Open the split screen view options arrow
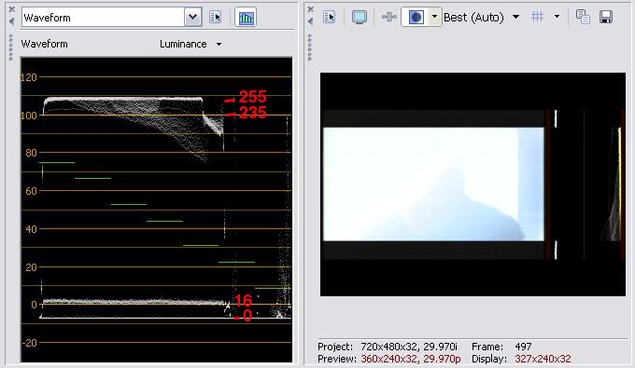This screenshot has height=368, width=635. coord(434,17)
